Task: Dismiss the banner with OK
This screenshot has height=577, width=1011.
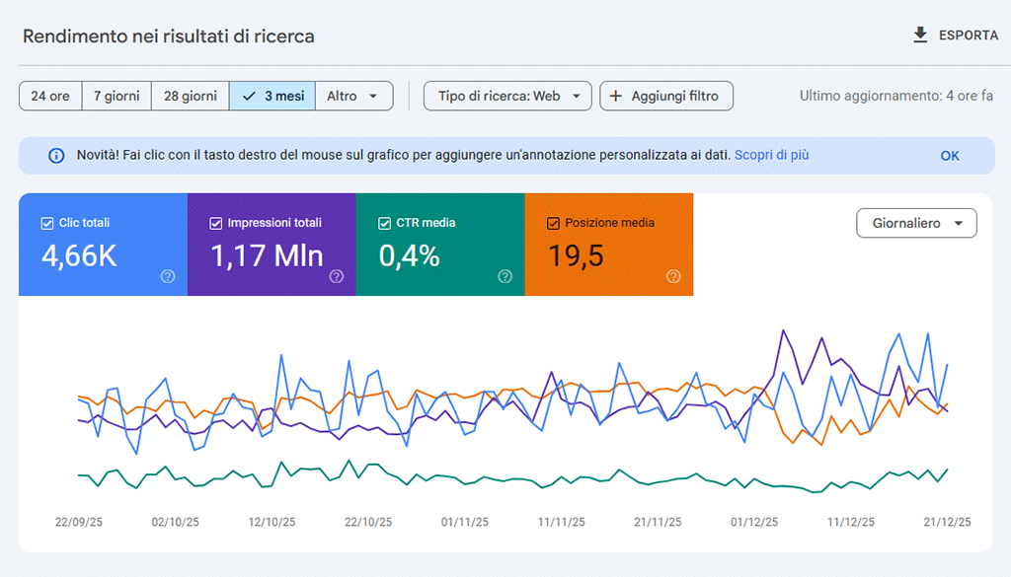Action: click(950, 156)
